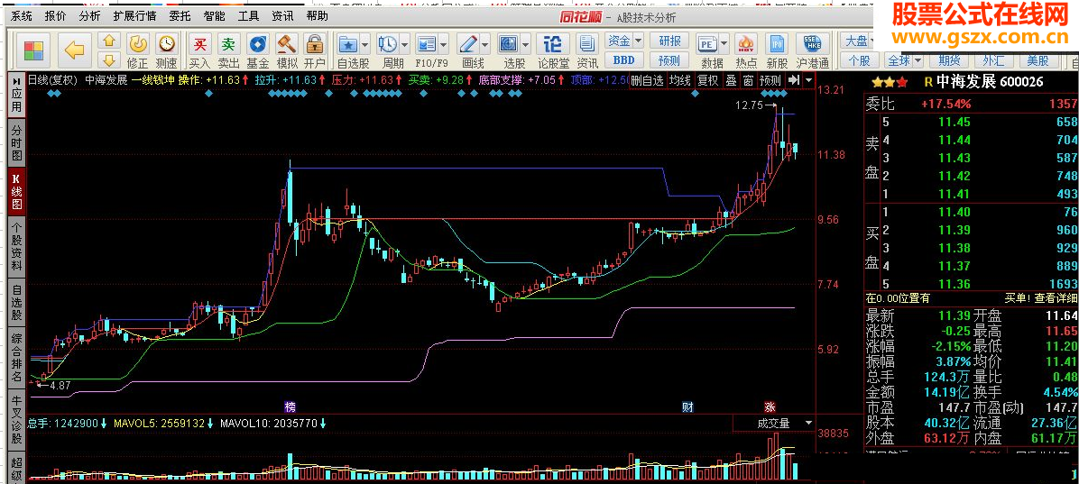Image resolution: width=1079 pixels, height=484 pixels.
Task: Click the skip-to-end arrow in chart bar
Action: (793, 79)
